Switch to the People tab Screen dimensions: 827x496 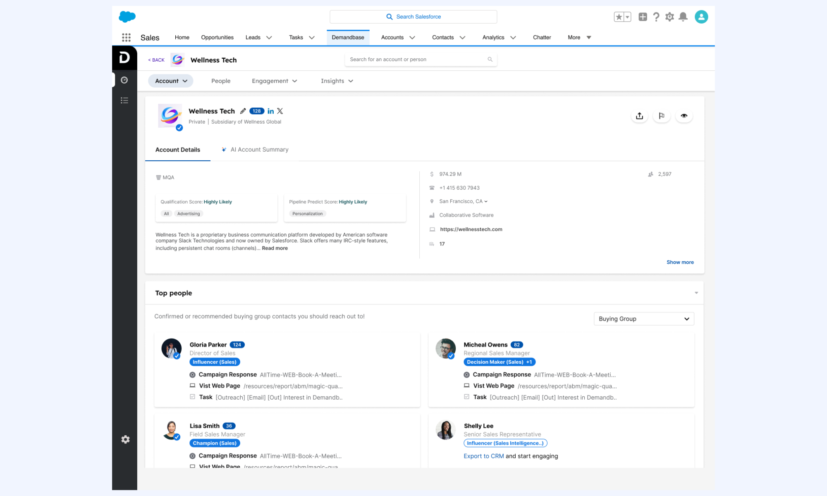[x=221, y=81]
